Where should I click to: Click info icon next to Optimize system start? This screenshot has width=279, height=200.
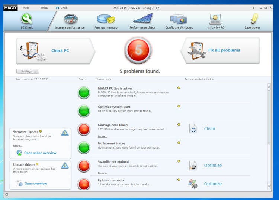(x=179, y=106)
